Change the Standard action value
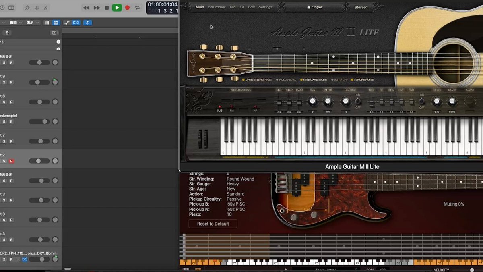 (235, 194)
